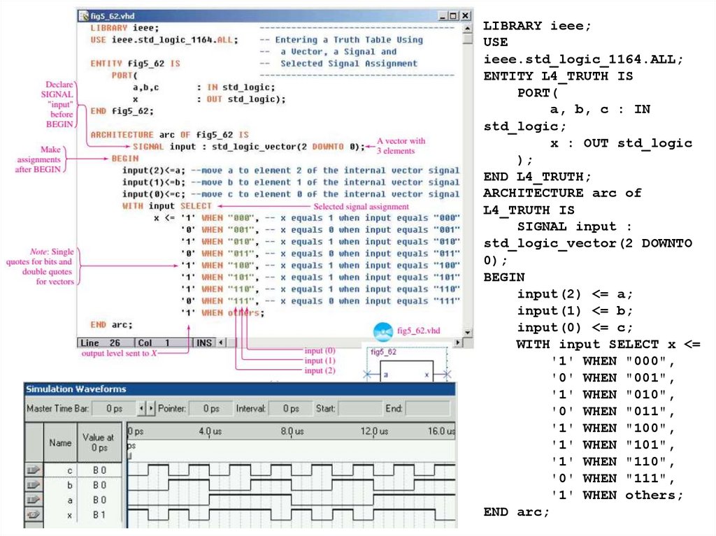Click the output pin icon for signal x
The width and height of the screenshot is (716, 536).
[34, 515]
